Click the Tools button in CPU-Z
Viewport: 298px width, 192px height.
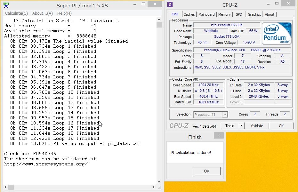point(230,126)
